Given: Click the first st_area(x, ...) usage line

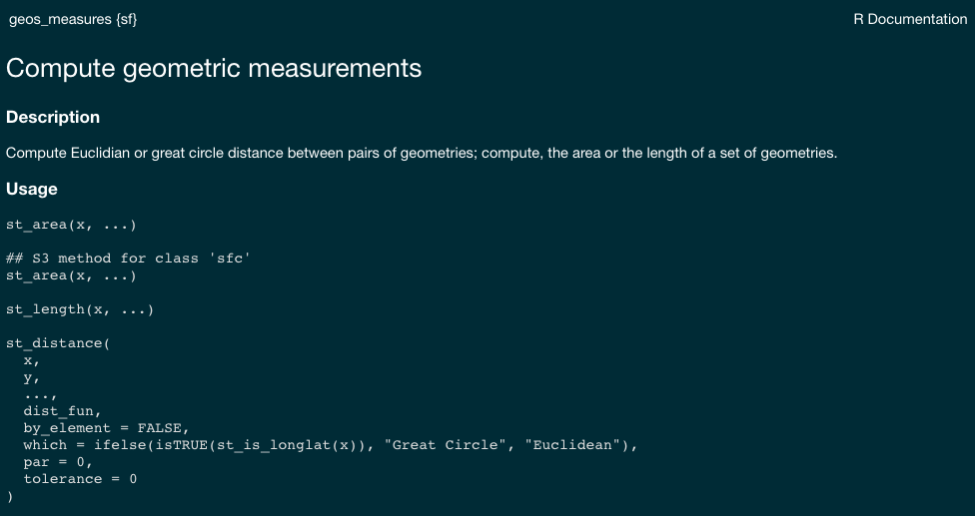Looking at the screenshot, I should (71, 225).
